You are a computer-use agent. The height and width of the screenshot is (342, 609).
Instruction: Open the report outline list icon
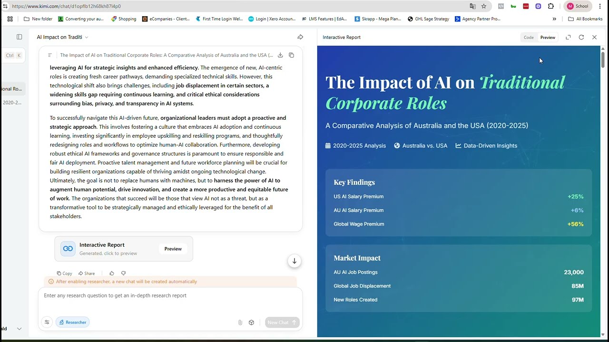click(x=50, y=55)
